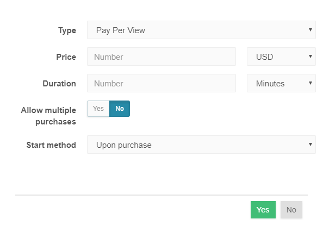Focus the Price number field
The image size is (323, 238).
pos(161,57)
